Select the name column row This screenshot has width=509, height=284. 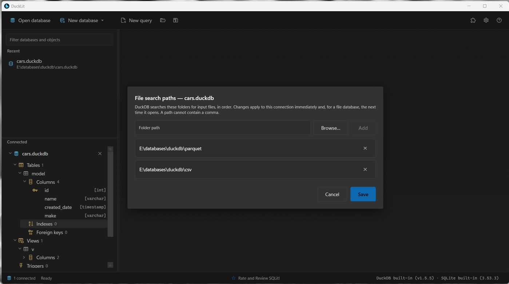[x=64, y=199]
